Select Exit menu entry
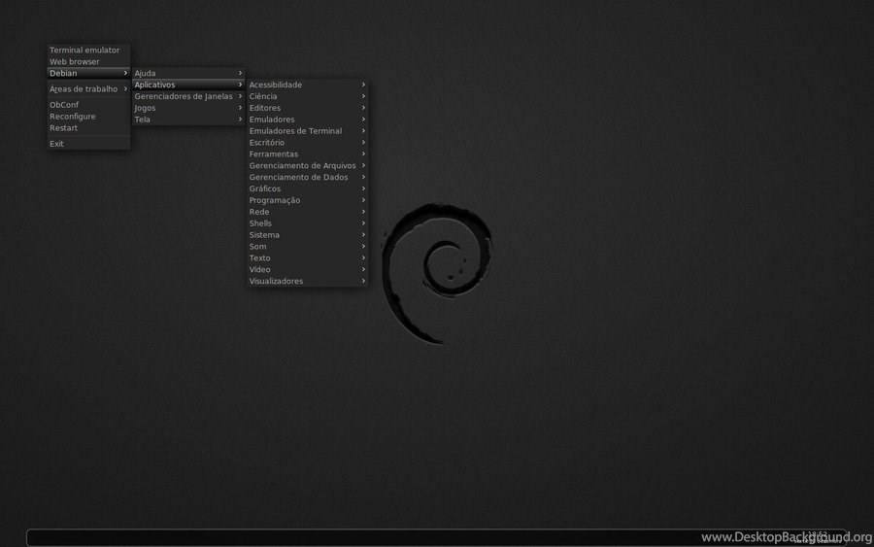This screenshot has height=547, width=874. (x=88, y=144)
